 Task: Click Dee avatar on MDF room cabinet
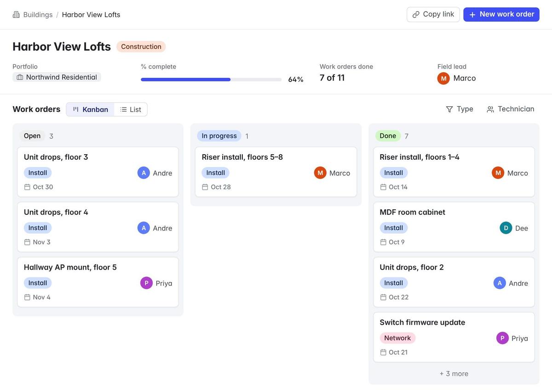506,228
